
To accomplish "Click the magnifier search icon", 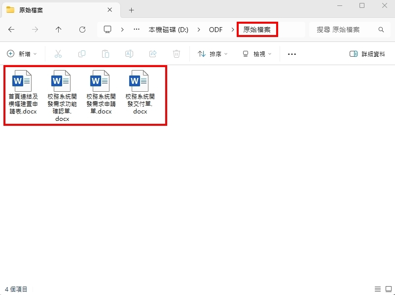I will [x=381, y=30].
